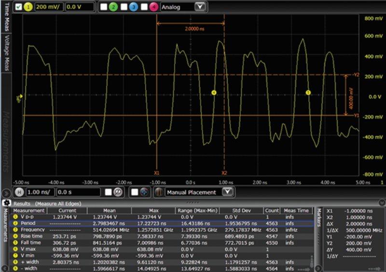Screen dimensions: 386x272
Task: Click the channel 4 pink badge icon
Action: coord(154,7)
